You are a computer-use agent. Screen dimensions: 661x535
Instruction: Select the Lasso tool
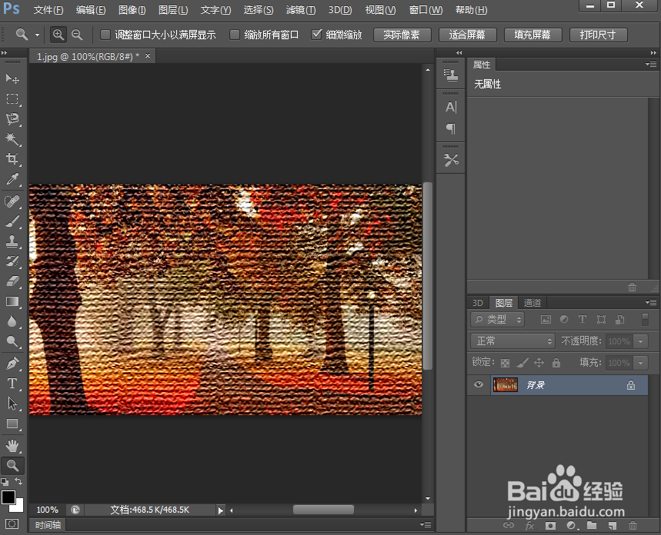pyautogui.click(x=12, y=119)
